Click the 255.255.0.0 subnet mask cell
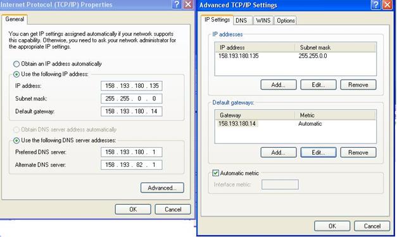 (x=313, y=56)
